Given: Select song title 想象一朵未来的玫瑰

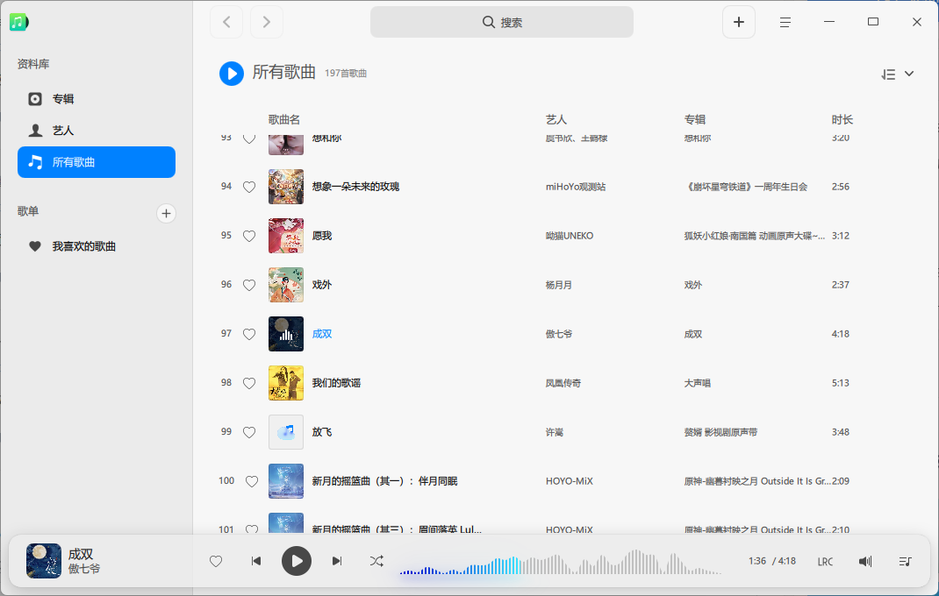Looking at the screenshot, I should [x=355, y=187].
